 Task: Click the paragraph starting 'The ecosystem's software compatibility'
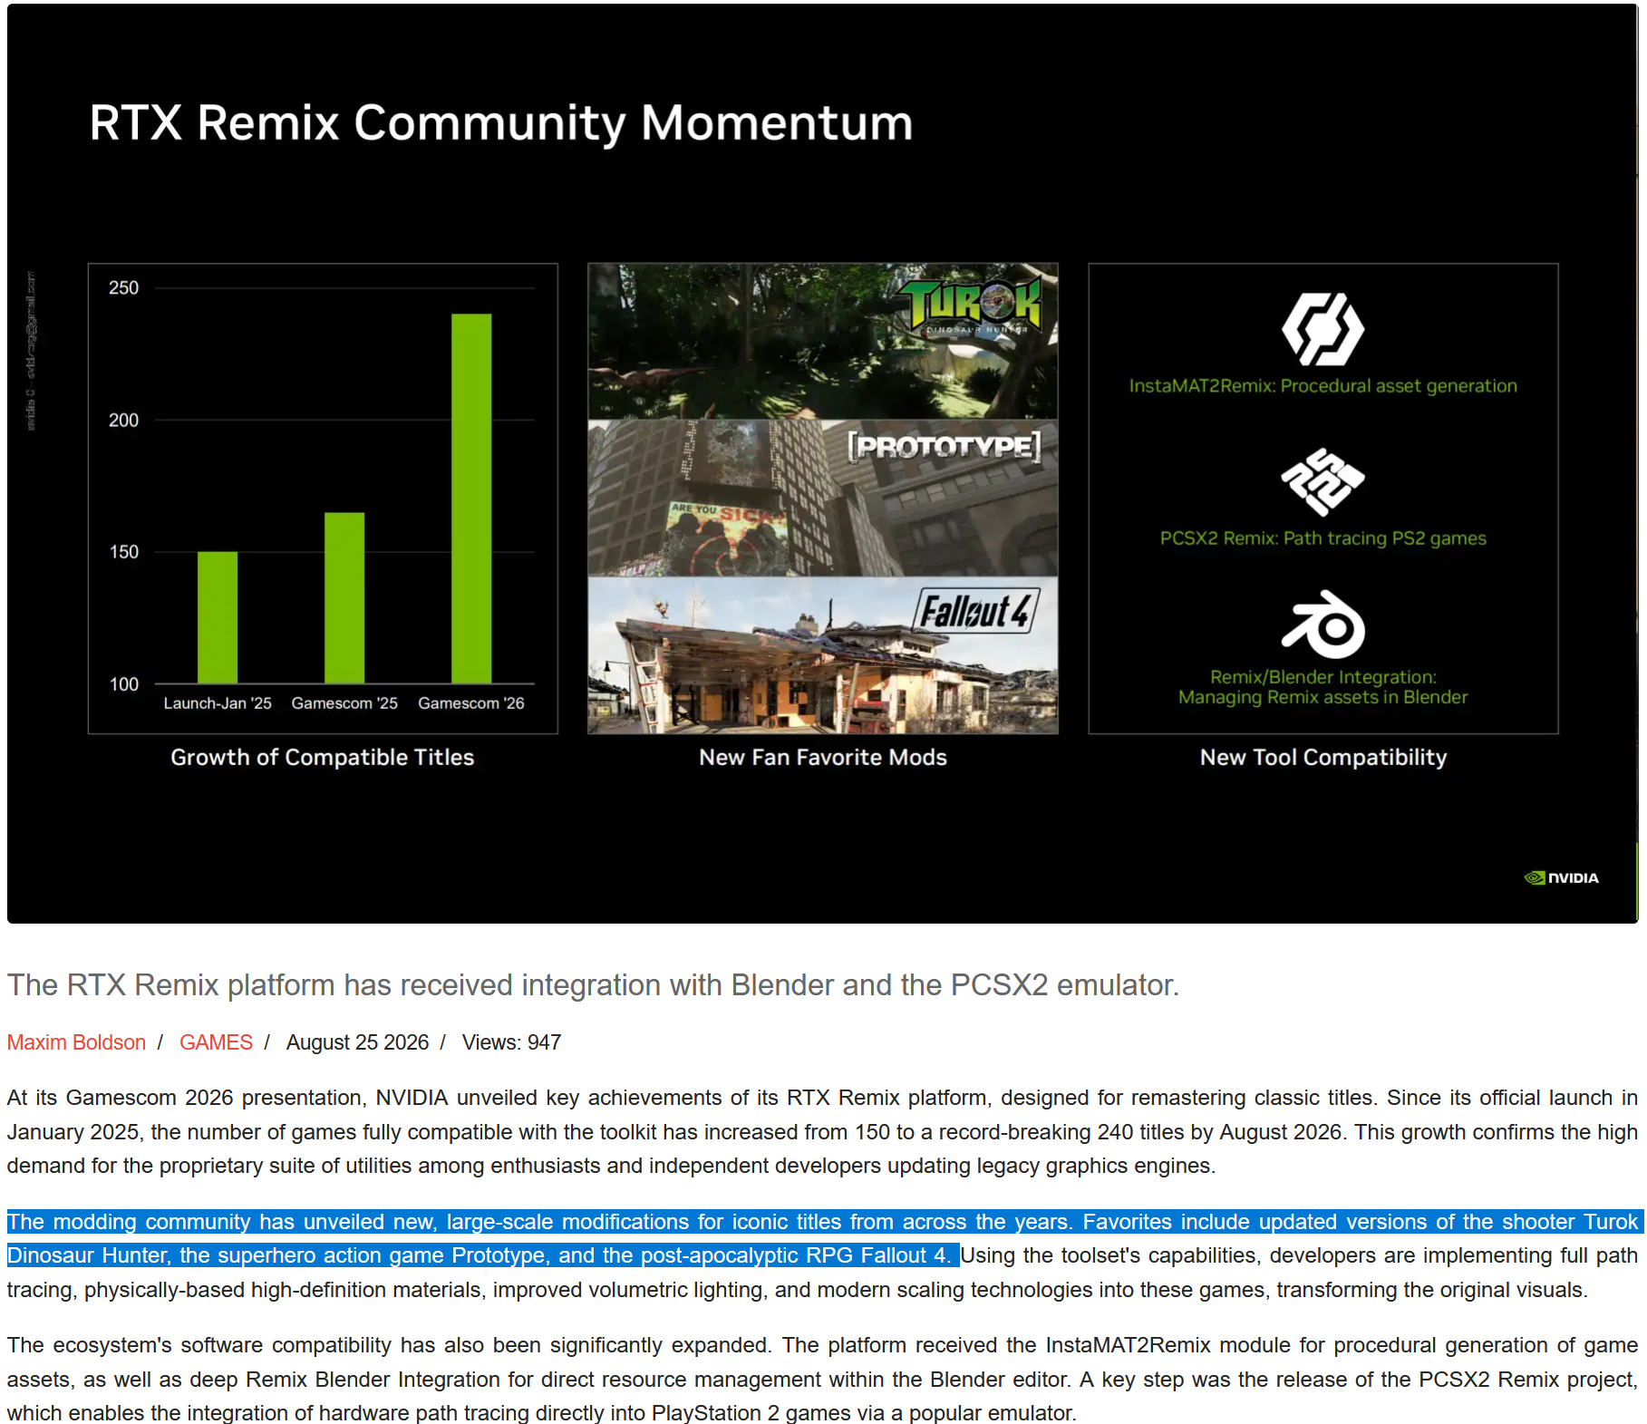823,1379
